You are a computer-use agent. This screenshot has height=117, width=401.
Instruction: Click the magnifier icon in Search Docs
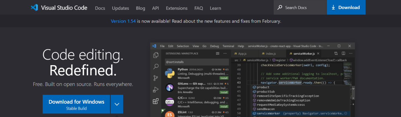(x=280, y=8)
